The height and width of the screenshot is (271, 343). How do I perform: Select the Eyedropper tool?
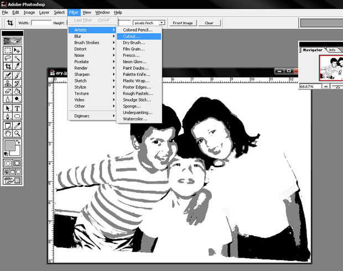point(17,126)
